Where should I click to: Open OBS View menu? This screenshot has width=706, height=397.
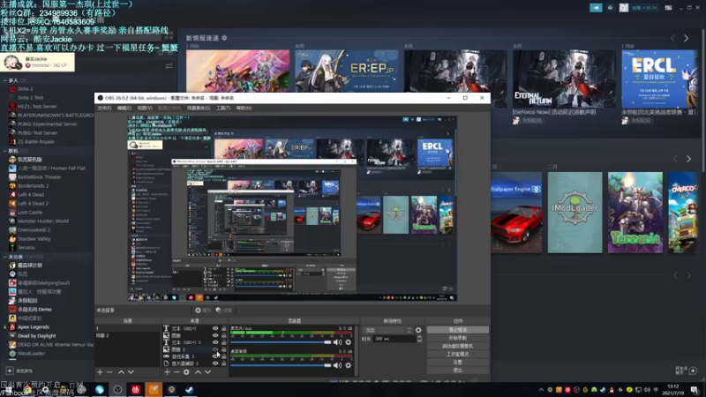pyautogui.click(x=145, y=108)
